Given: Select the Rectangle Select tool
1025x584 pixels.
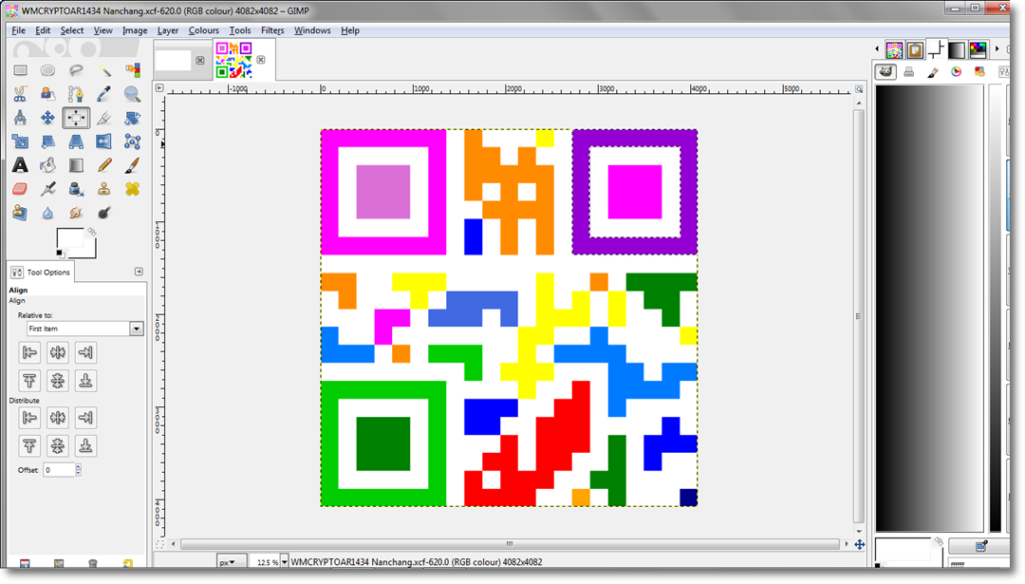Looking at the screenshot, I should (x=20, y=70).
